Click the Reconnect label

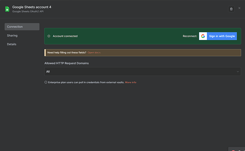189,36
